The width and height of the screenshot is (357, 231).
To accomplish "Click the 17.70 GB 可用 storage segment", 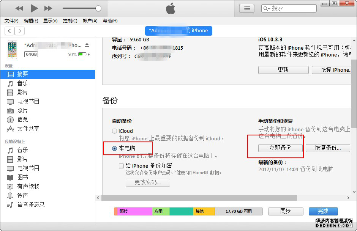I will (x=239, y=211).
